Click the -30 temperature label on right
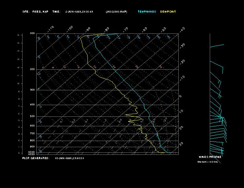The image size is (244, 188). pos(182,45)
